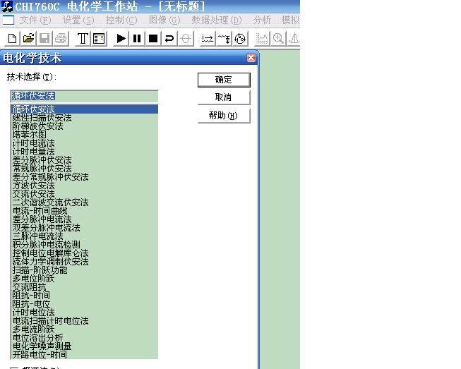Pause the experiment with the pause icon
The width and height of the screenshot is (461, 369).
[137, 39]
